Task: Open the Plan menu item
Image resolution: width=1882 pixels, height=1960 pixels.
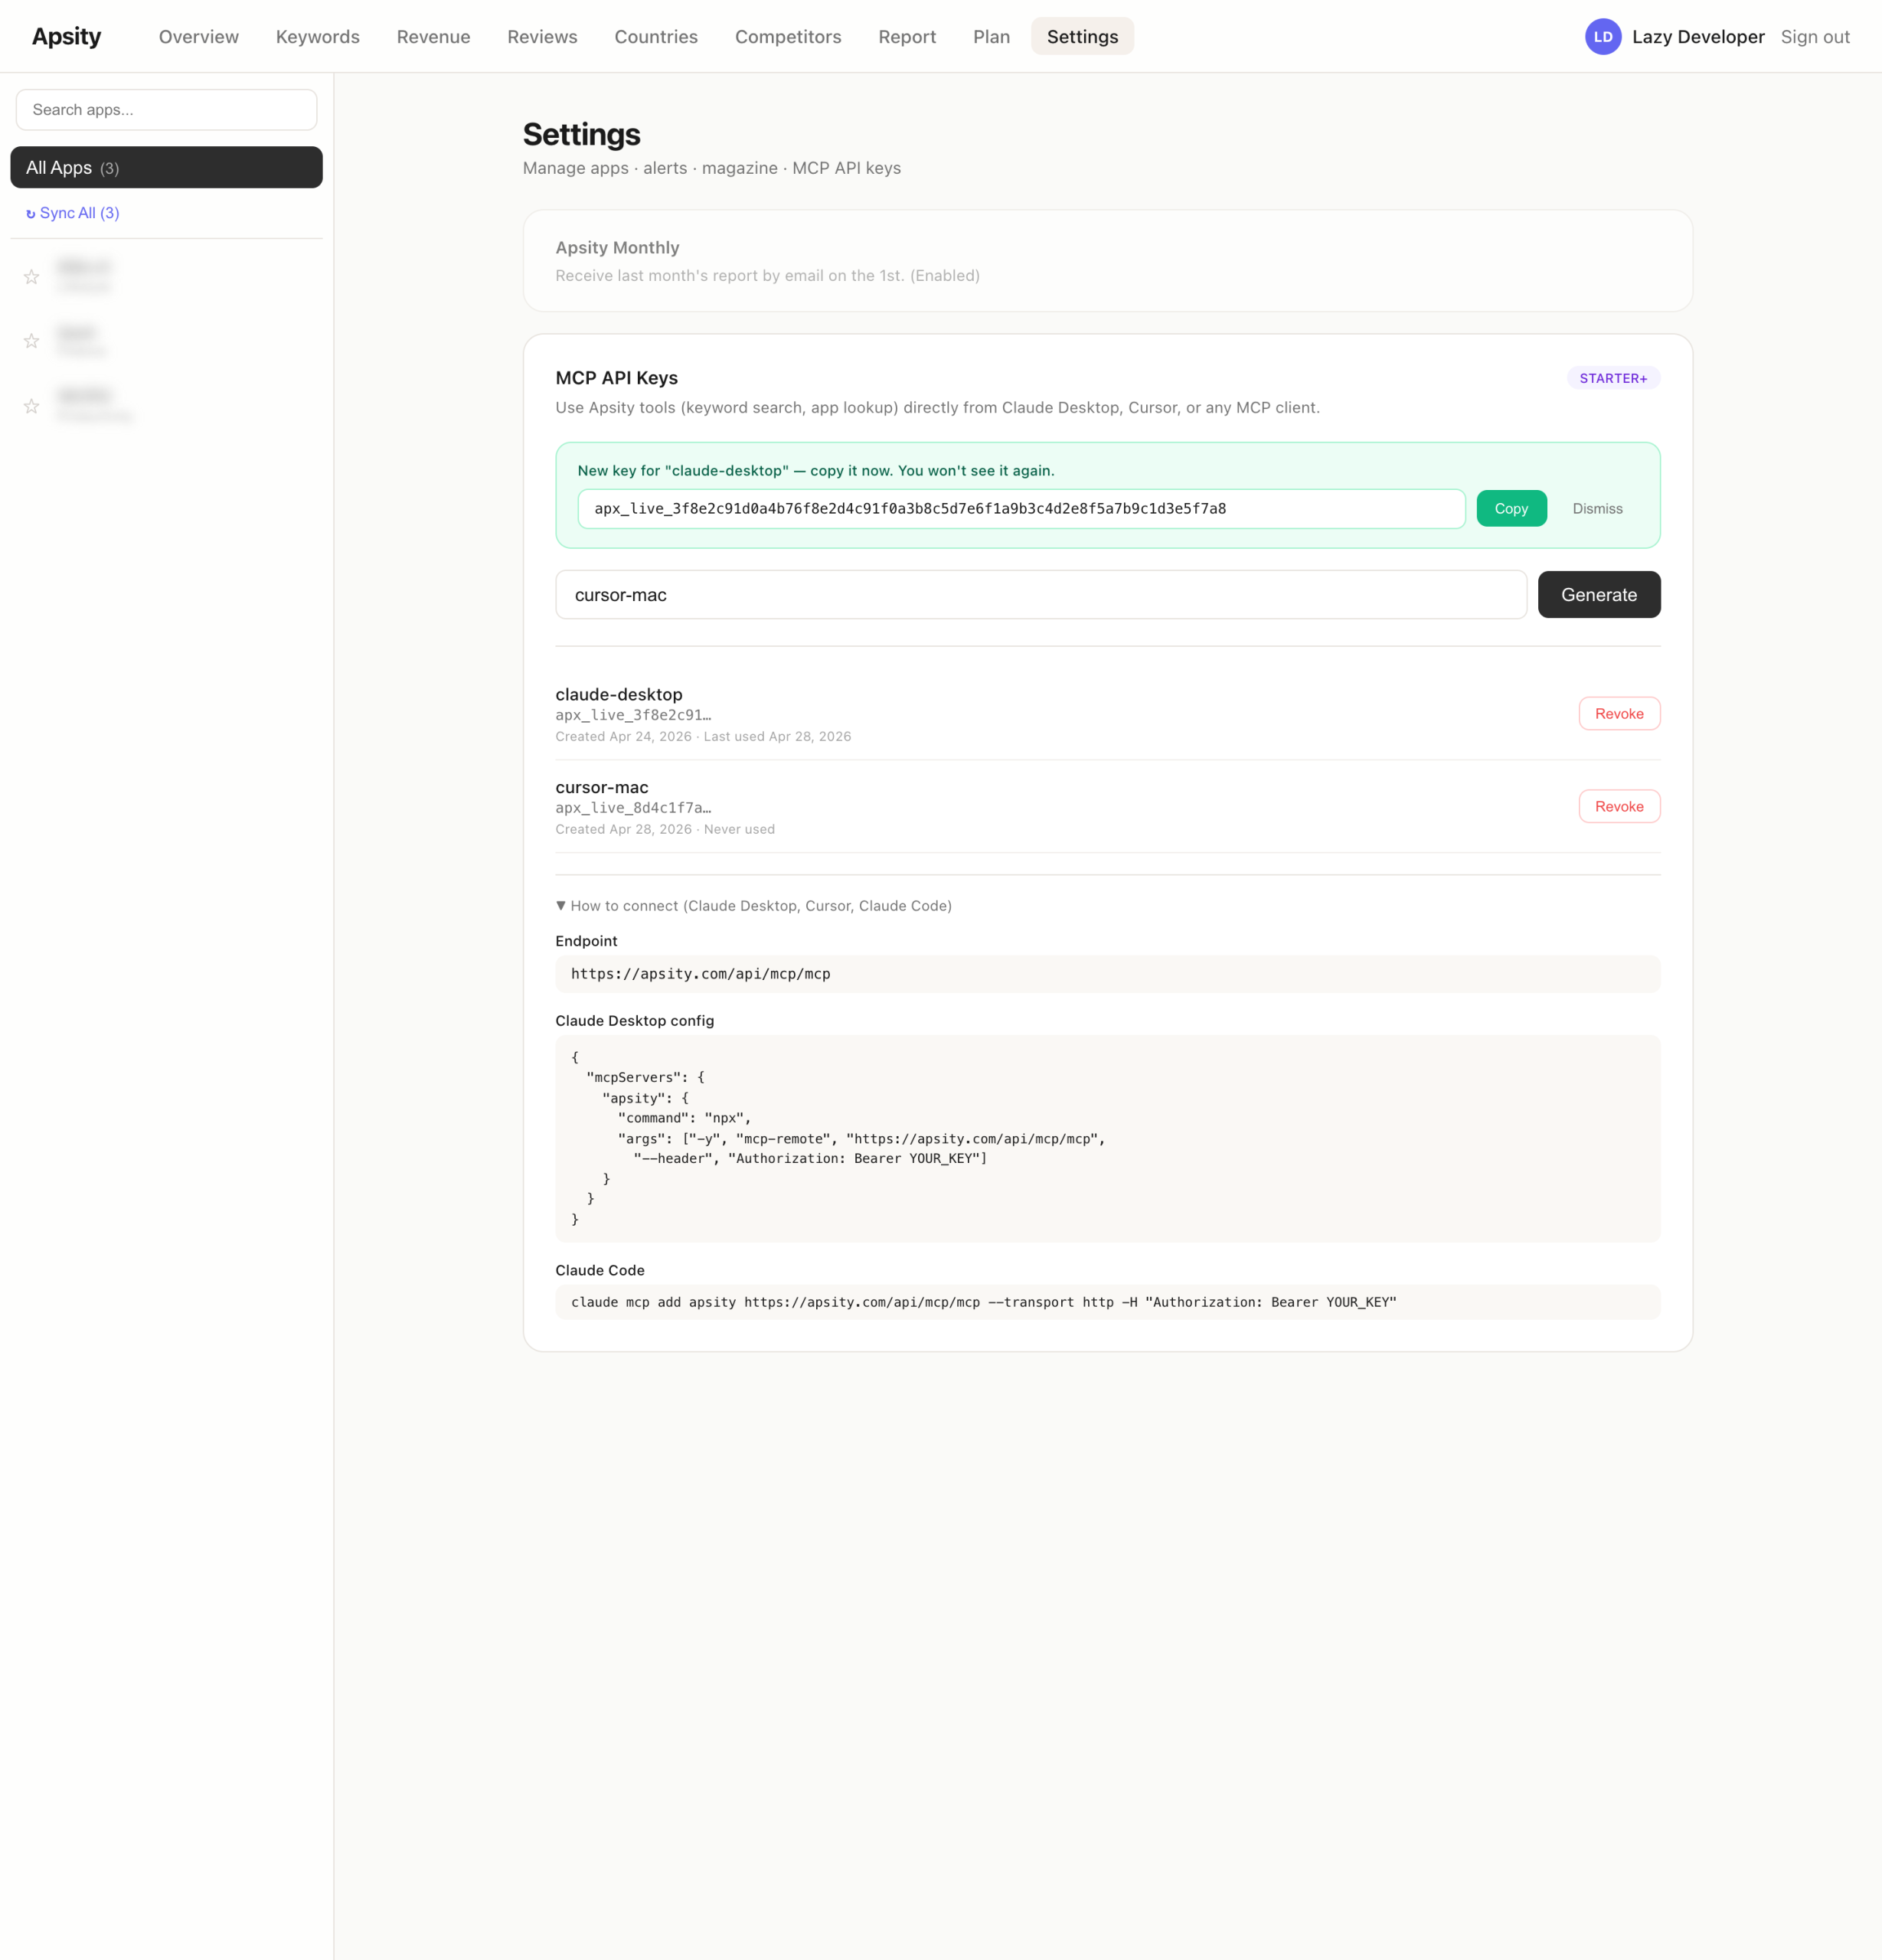Action: (x=991, y=36)
